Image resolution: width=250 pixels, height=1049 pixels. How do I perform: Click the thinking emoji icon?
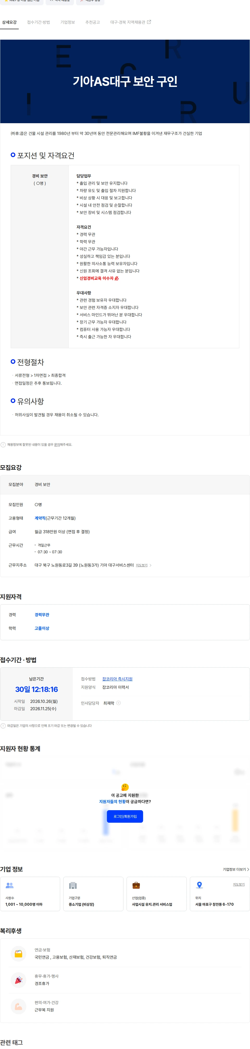coord(125,787)
